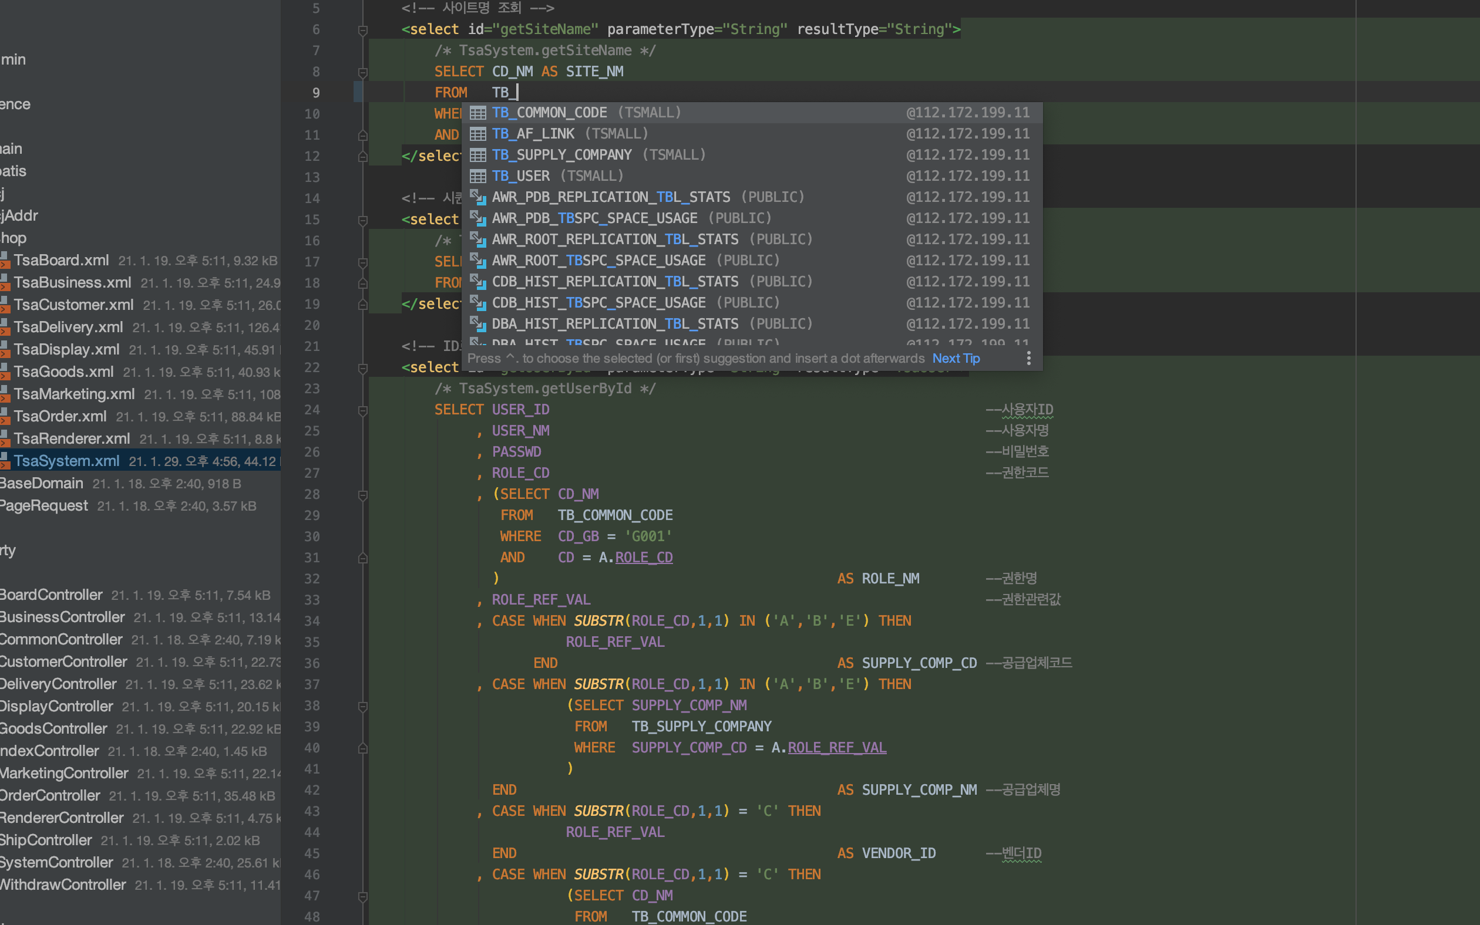Toggle fold marker at line 12
Screen dimensions: 1480x925
[x=362, y=157]
